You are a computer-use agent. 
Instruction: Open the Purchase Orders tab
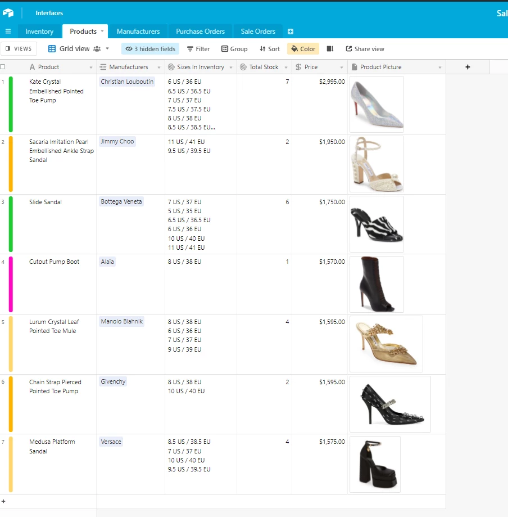pyautogui.click(x=200, y=32)
